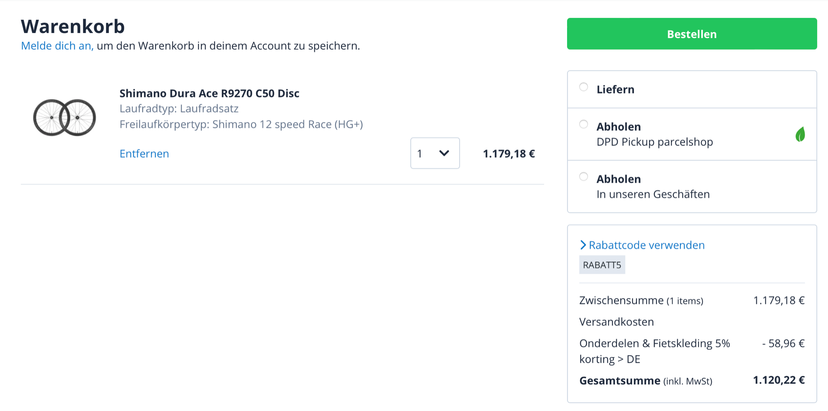Click the Warenkorb page heading
828x411 pixels.
(73, 26)
